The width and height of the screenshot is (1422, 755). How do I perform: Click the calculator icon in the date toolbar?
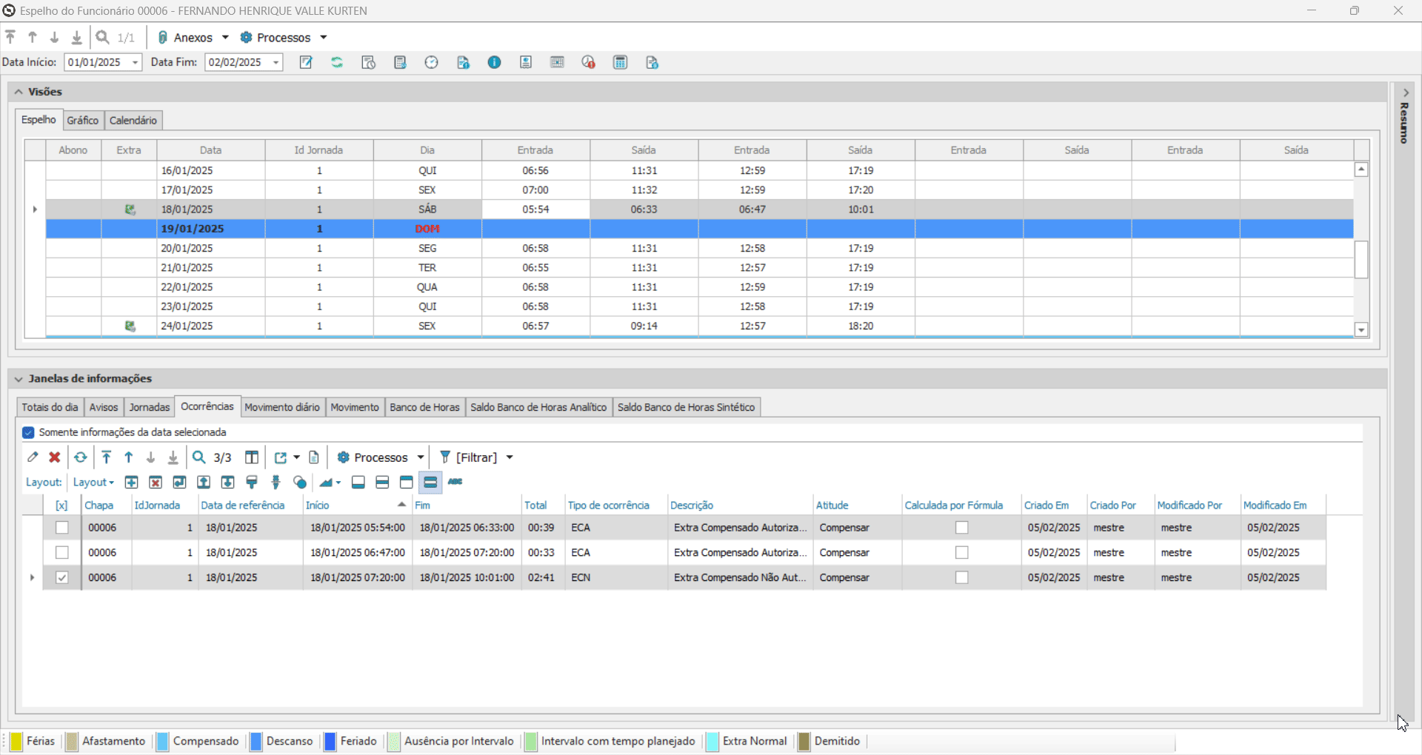621,62
